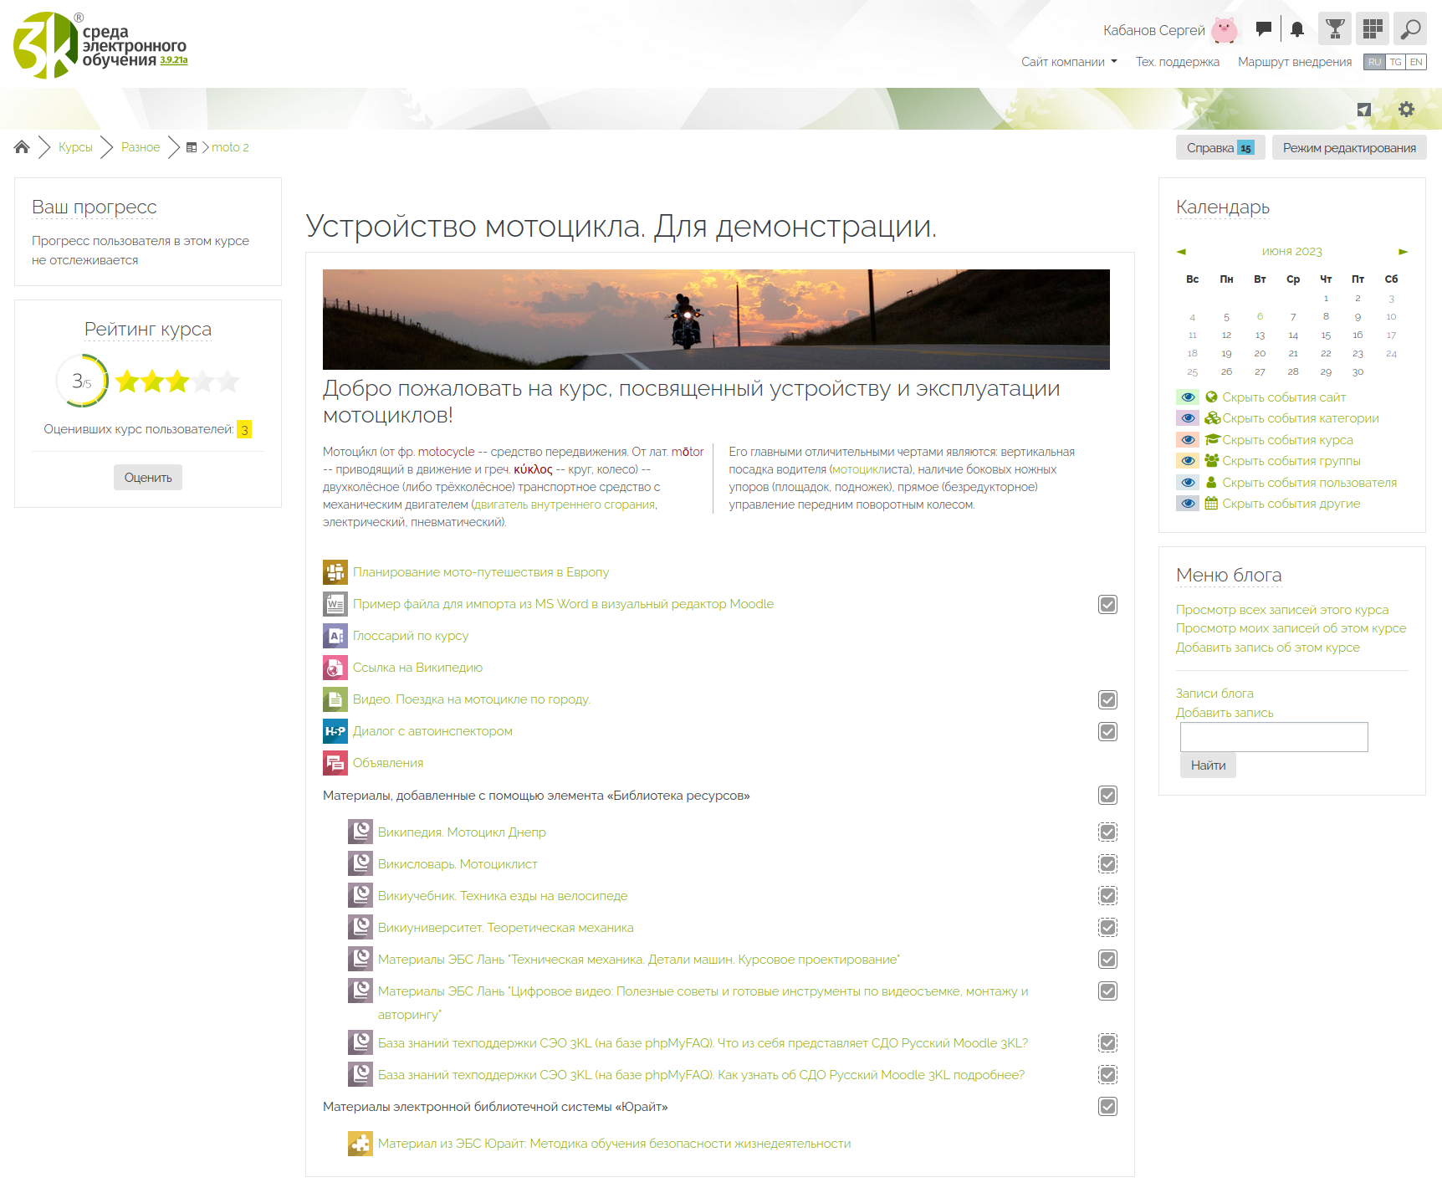Expand the Сайт компании dropdown menu
The image size is (1442, 1193).
[1068, 62]
